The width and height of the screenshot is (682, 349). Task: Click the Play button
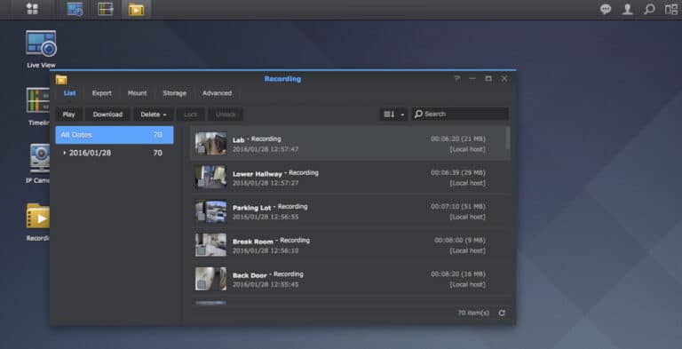click(x=68, y=115)
